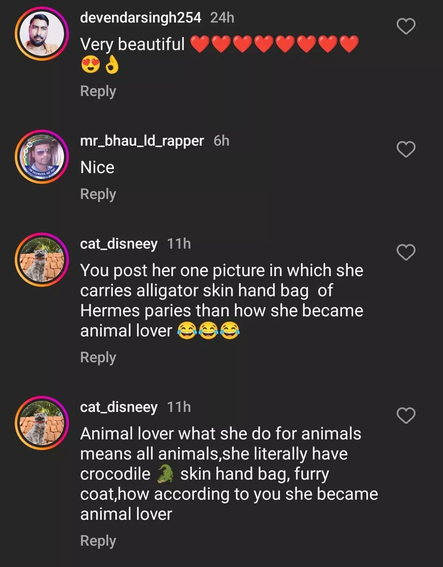Like devendarsingh254's "Very beautiful" comment
The width and height of the screenshot is (443, 567).
(406, 27)
